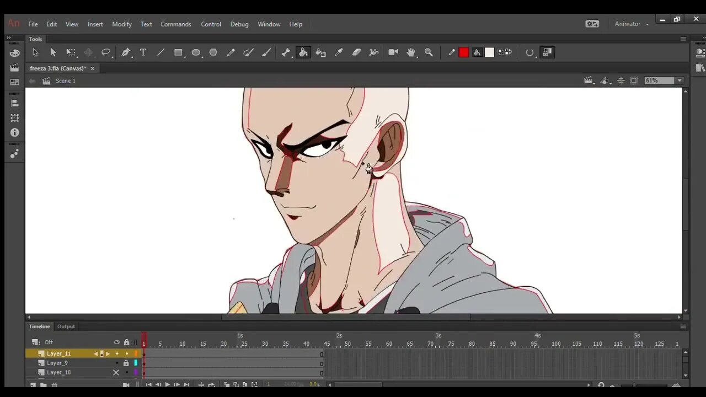Click the red stroke color swatch
Image resolution: width=706 pixels, height=397 pixels.
[x=464, y=52]
